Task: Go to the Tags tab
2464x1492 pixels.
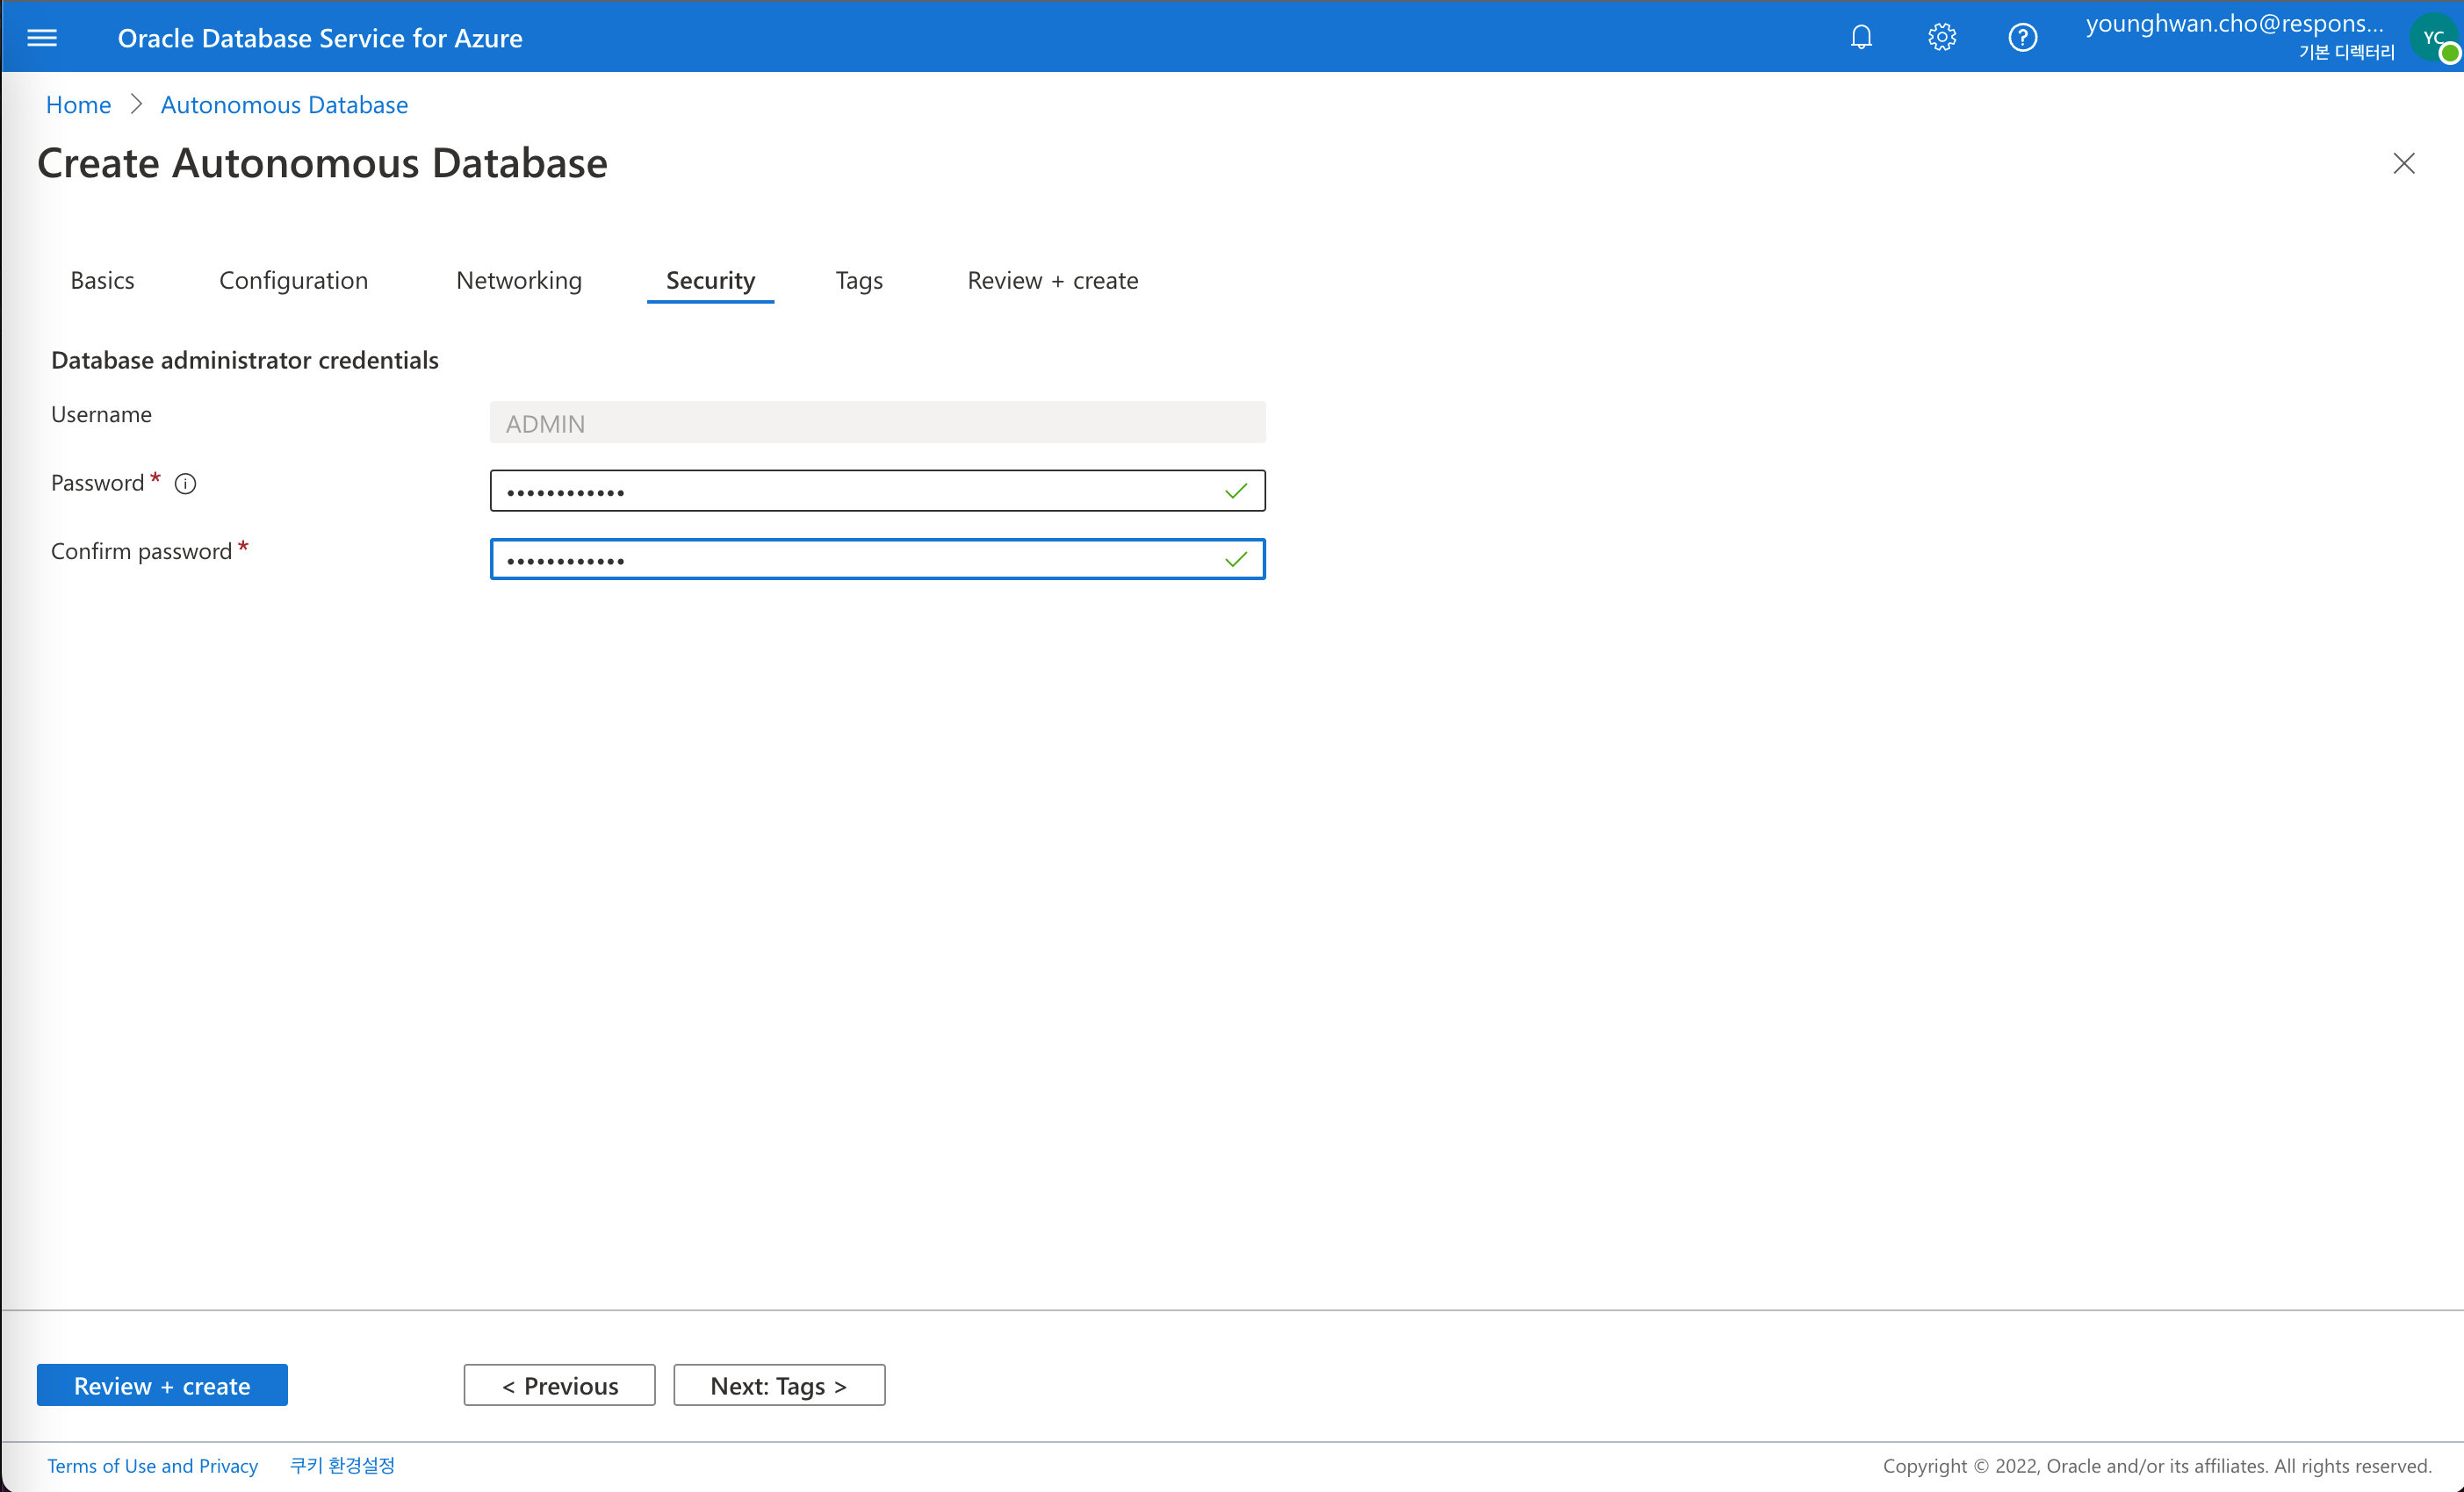Action: click(859, 281)
